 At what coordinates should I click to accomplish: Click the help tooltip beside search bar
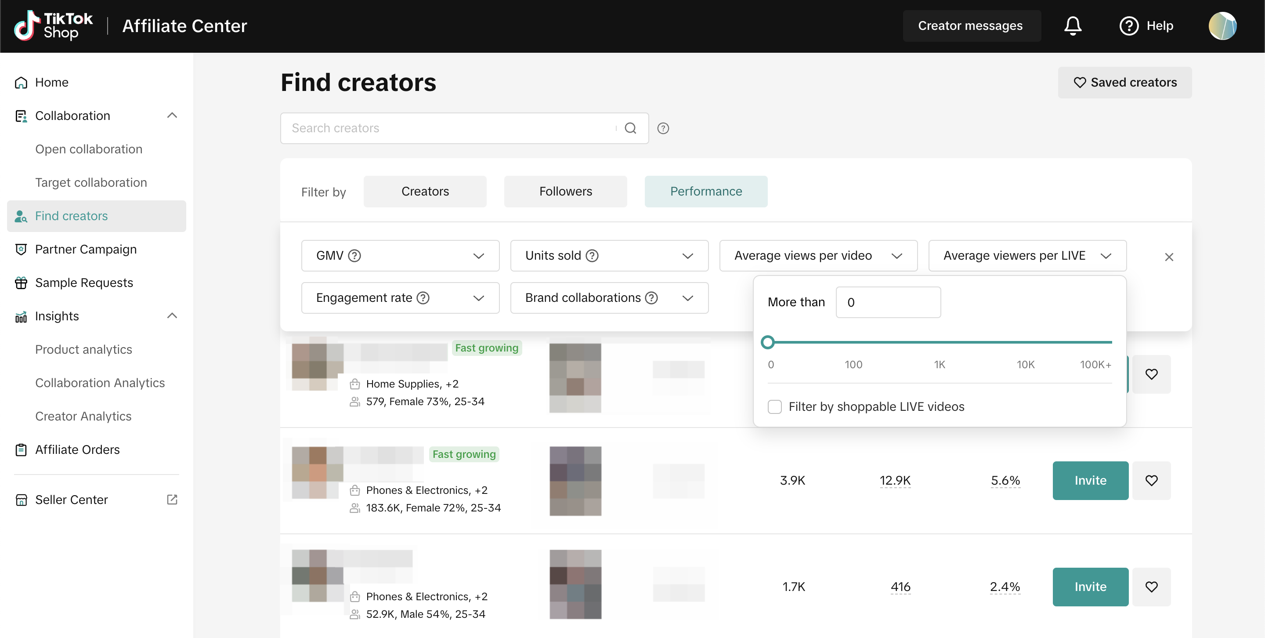pos(663,128)
